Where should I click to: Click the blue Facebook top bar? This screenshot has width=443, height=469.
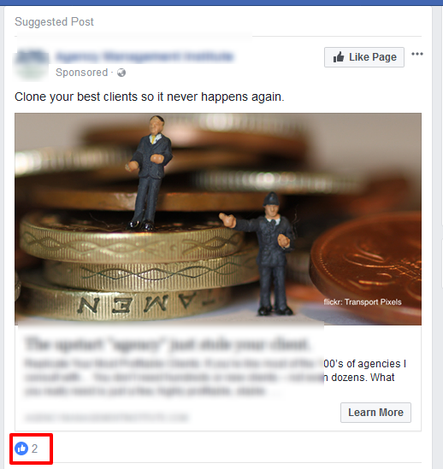221,3
